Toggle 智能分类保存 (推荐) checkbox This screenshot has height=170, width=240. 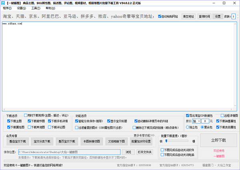[x=77, y=121]
